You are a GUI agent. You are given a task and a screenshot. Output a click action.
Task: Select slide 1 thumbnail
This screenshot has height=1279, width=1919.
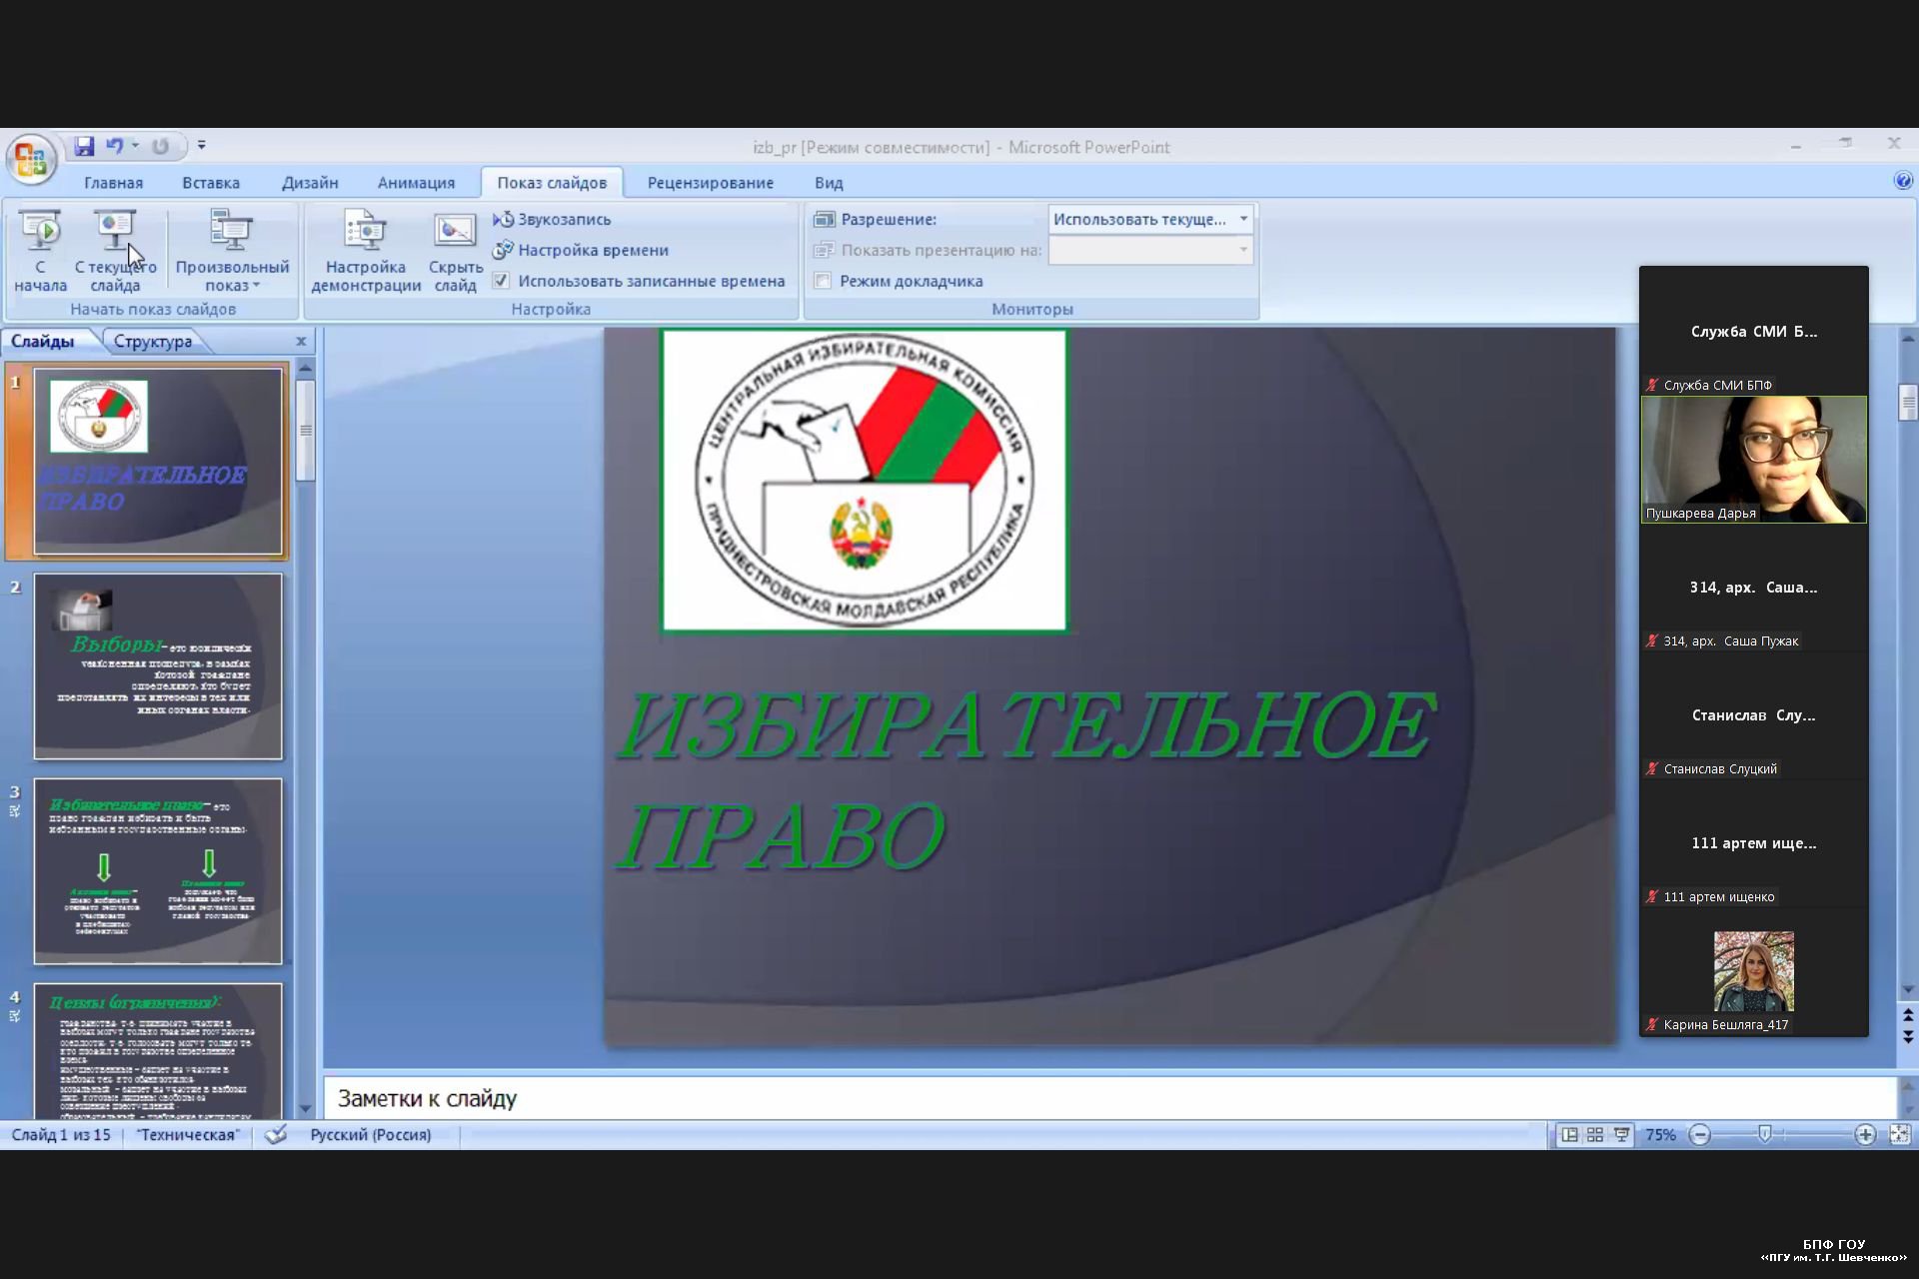(x=158, y=462)
